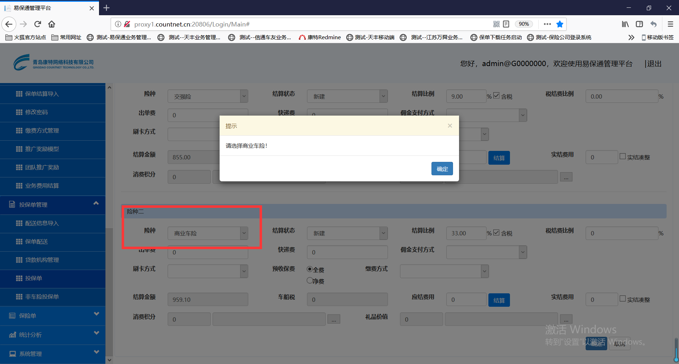Open 贷款机构管理 in sidebar
This screenshot has width=679, height=364.
(53, 260)
